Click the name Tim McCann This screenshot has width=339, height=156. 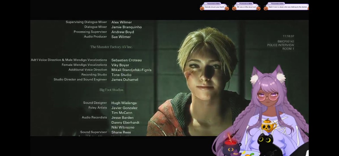(122, 113)
